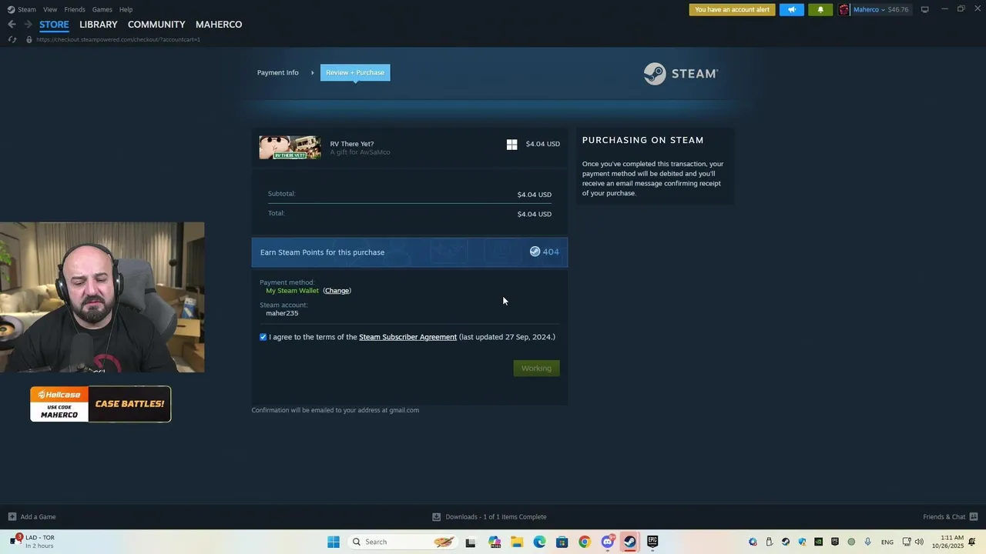Open the green notifications bell
This screenshot has width=986, height=554.
click(820, 10)
